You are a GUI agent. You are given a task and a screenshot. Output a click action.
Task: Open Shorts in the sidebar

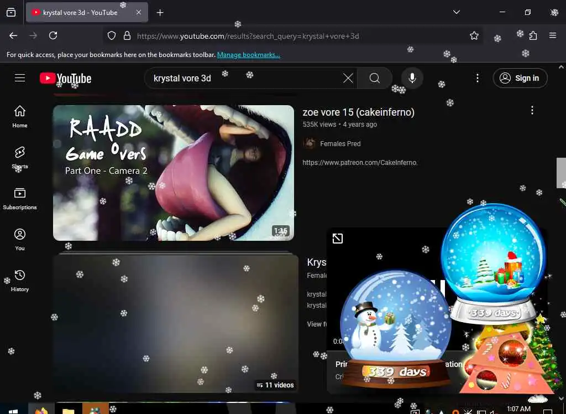pos(20,158)
